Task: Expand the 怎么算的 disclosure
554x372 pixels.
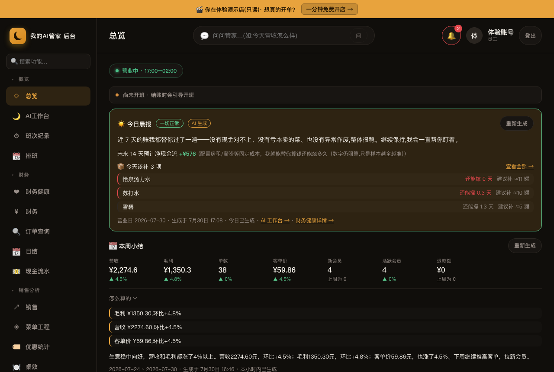Action: click(x=123, y=298)
